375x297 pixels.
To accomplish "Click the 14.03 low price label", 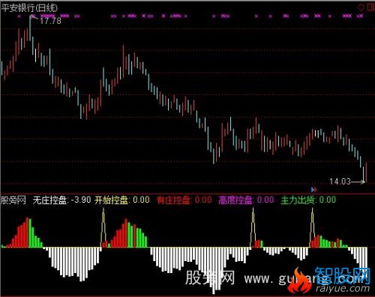I will pos(340,181).
